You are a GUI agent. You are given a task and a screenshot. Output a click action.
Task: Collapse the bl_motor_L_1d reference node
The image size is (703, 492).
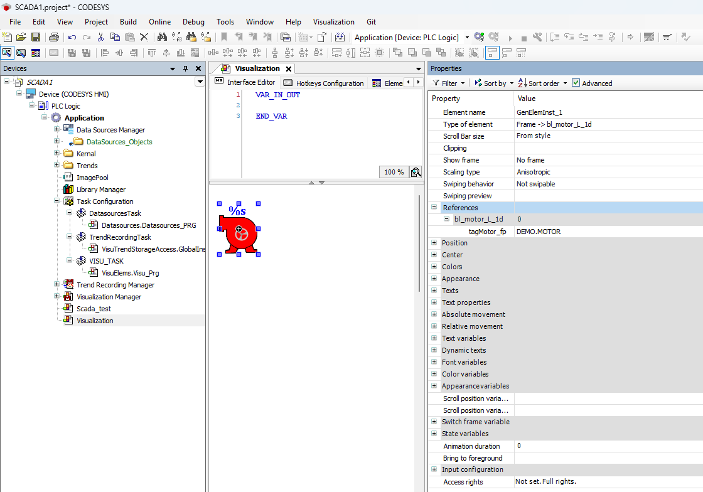click(x=446, y=219)
